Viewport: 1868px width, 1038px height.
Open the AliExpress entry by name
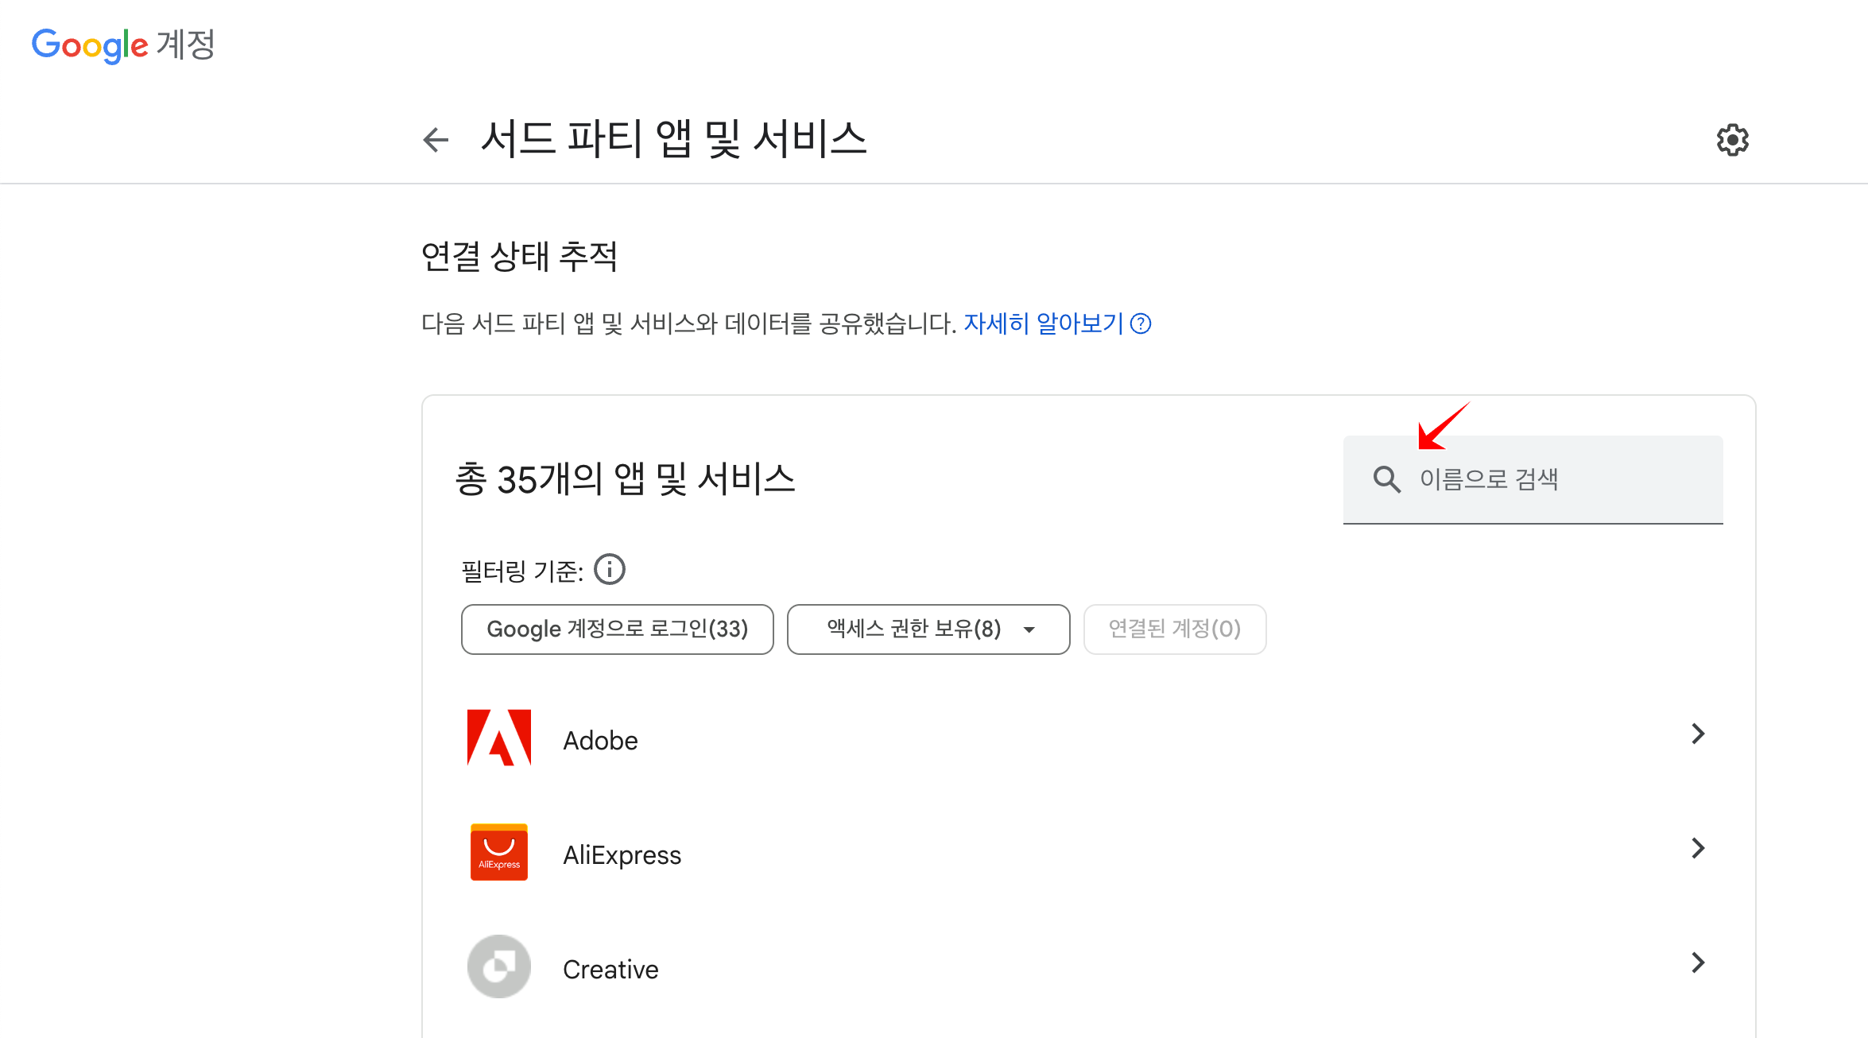622,855
